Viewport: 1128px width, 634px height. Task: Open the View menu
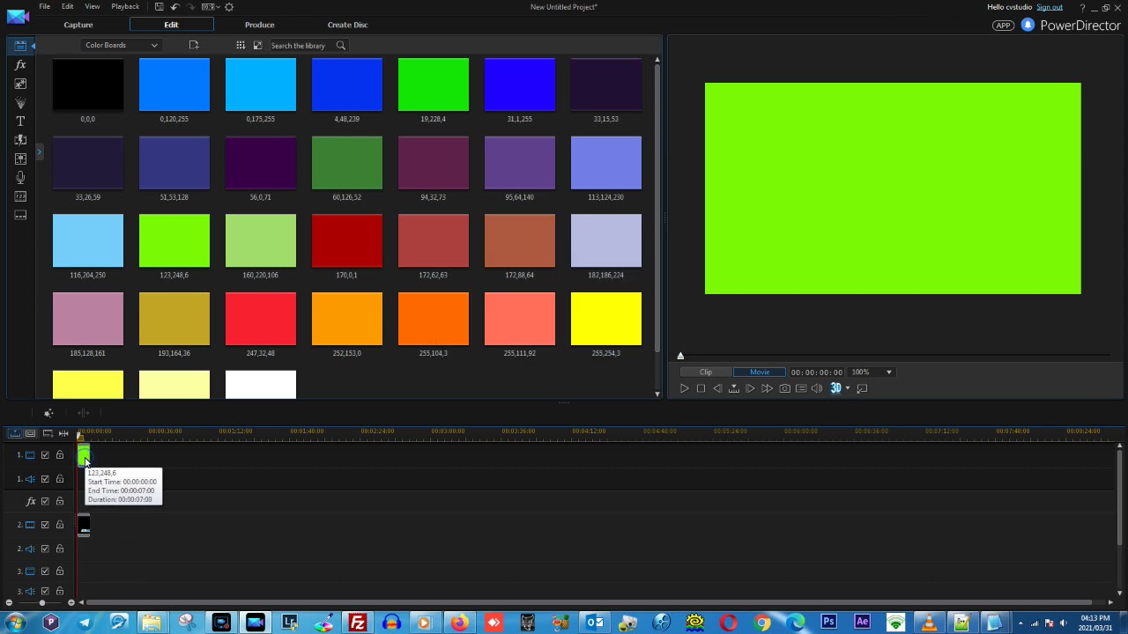click(92, 7)
